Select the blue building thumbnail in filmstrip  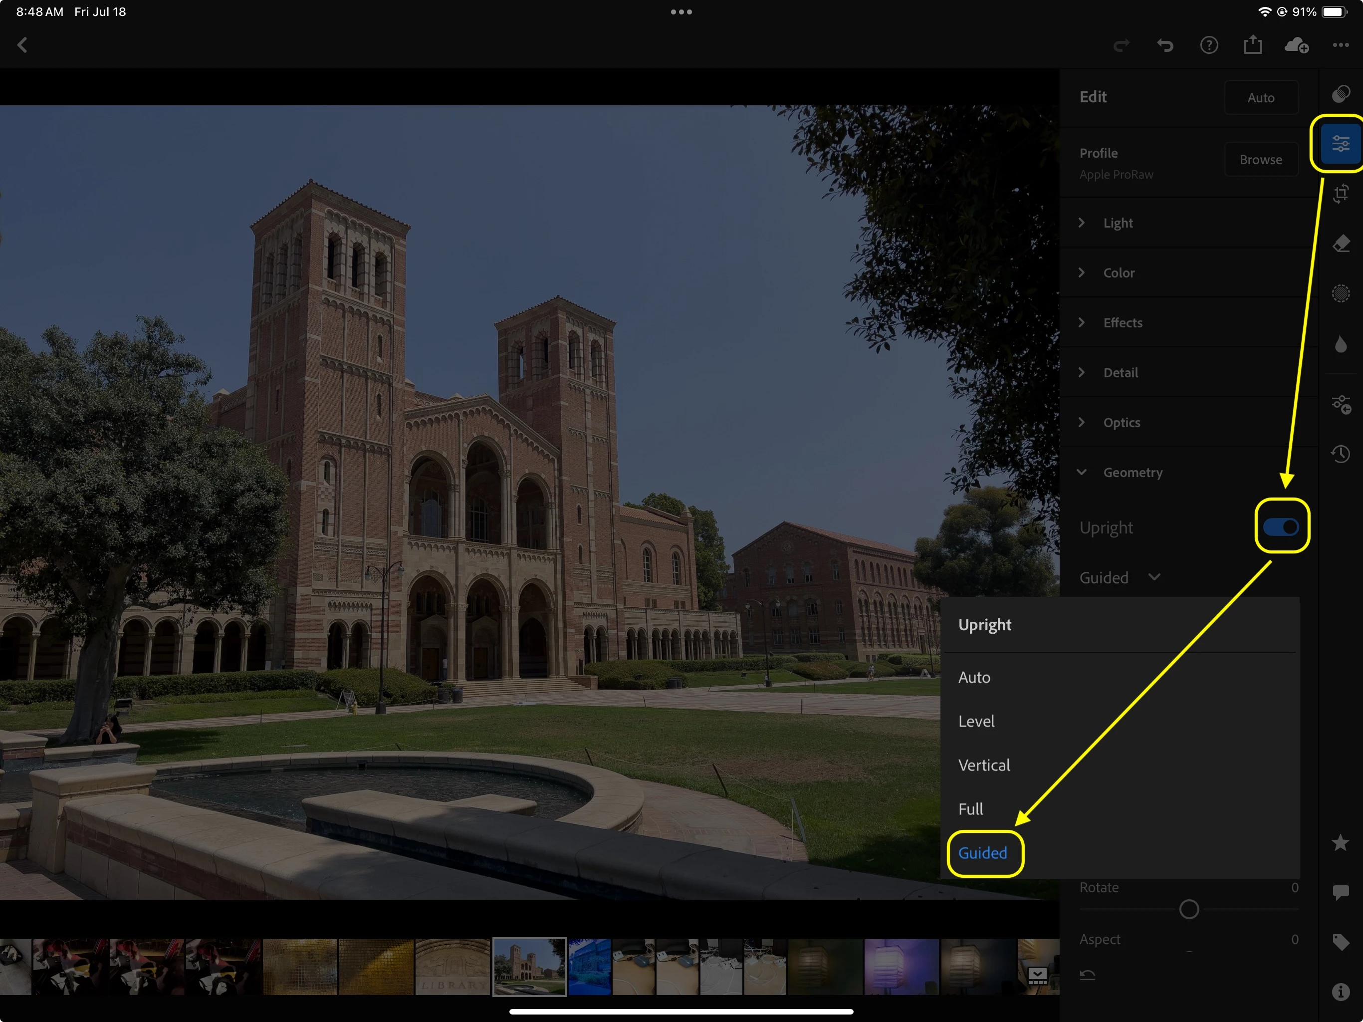[x=589, y=966]
